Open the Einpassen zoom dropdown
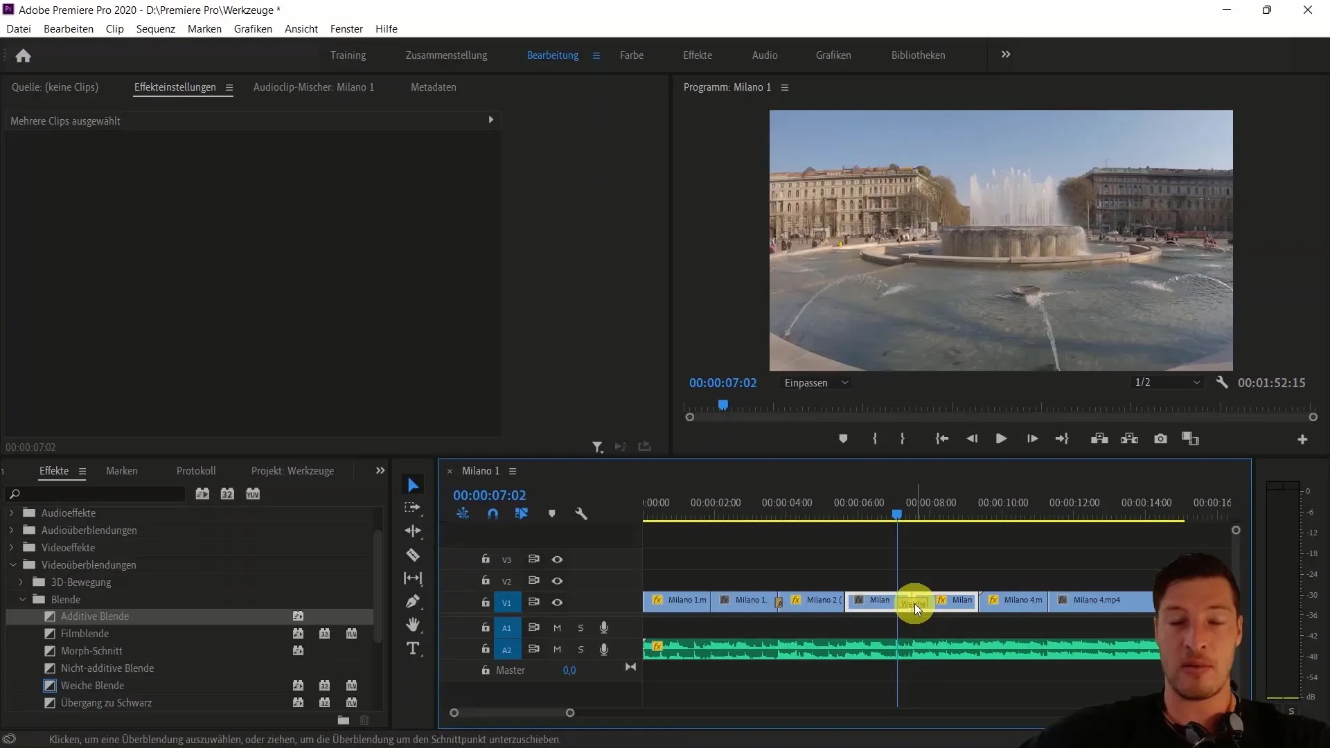1330x748 pixels. coord(816,383)
